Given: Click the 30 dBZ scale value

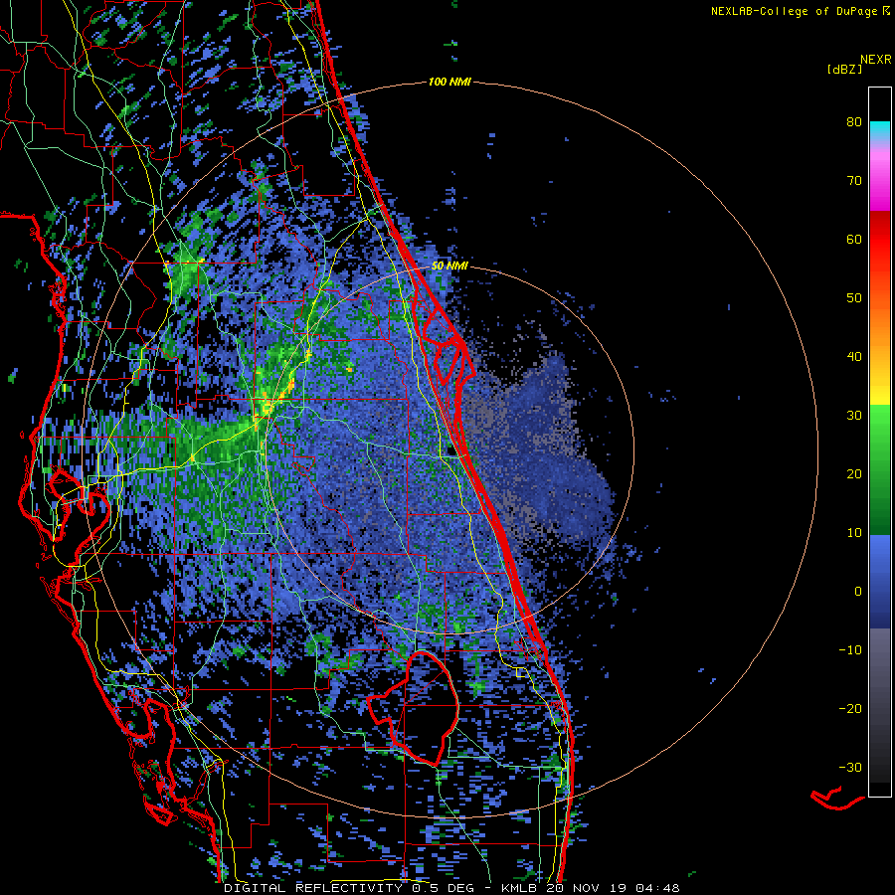Looking at the screenshot, I should coord(854,415).
